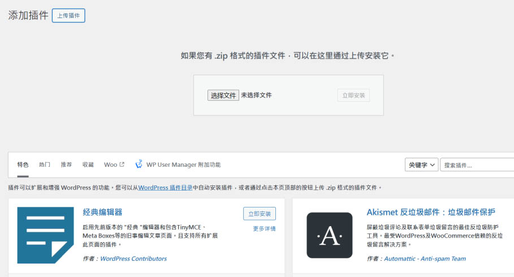
Task: Open the WP User Manager 附加功能 tab
Action: (178, 165)
